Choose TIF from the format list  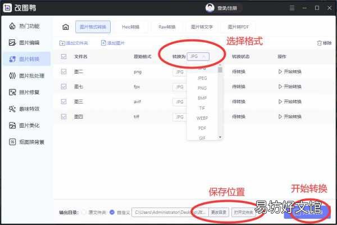point(202,108)
